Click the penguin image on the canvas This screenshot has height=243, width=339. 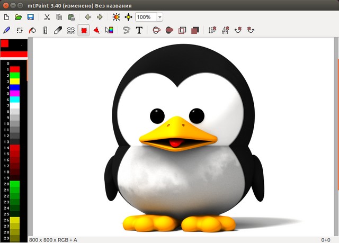click(183, 138)
